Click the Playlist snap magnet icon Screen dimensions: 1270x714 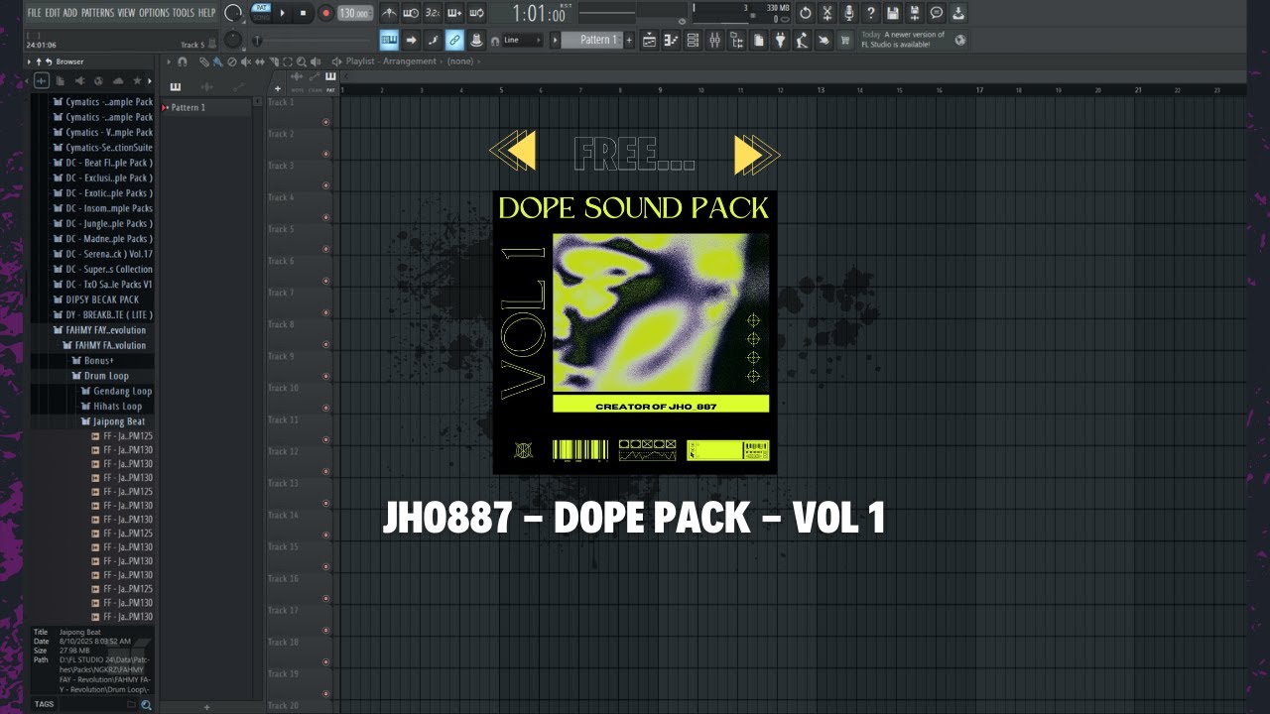click(182, 61)
